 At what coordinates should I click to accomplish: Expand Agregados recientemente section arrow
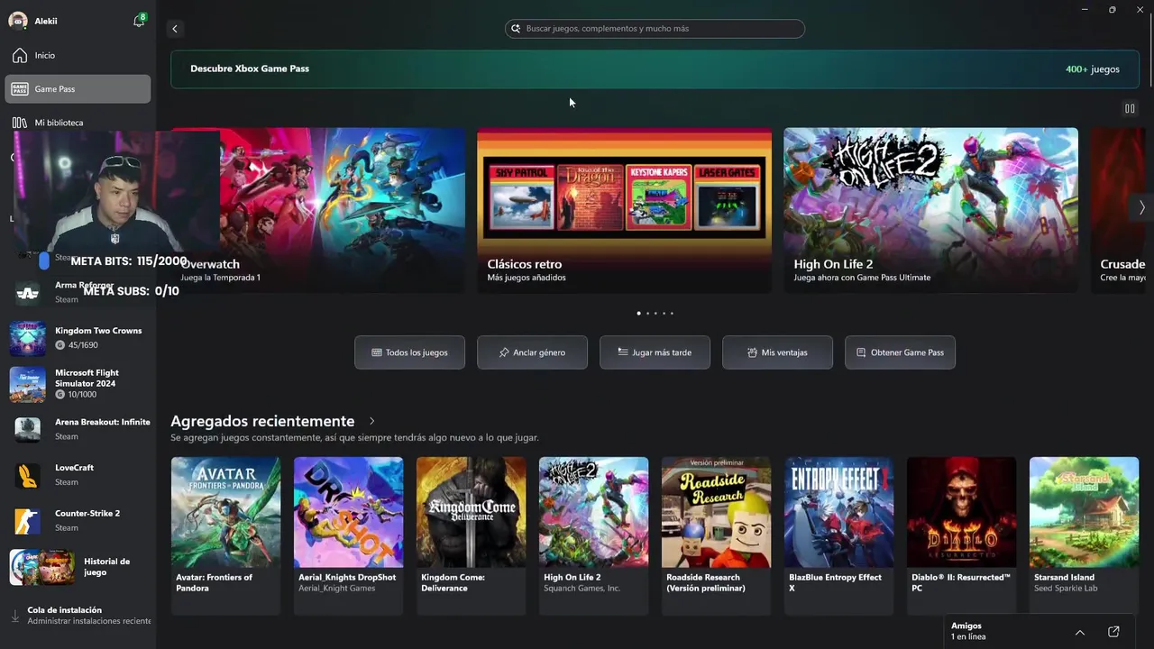[371, 421]
